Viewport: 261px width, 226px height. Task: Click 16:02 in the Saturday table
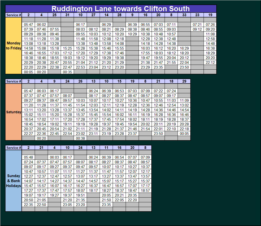pos(119,115)
